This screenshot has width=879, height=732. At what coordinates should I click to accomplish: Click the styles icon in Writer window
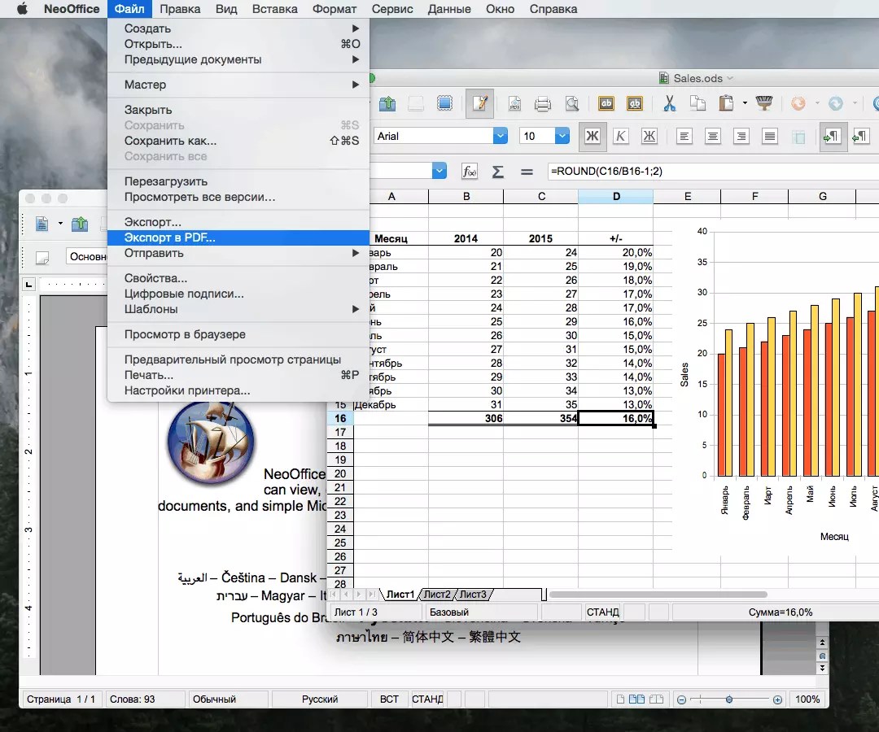tap(42, 257)
